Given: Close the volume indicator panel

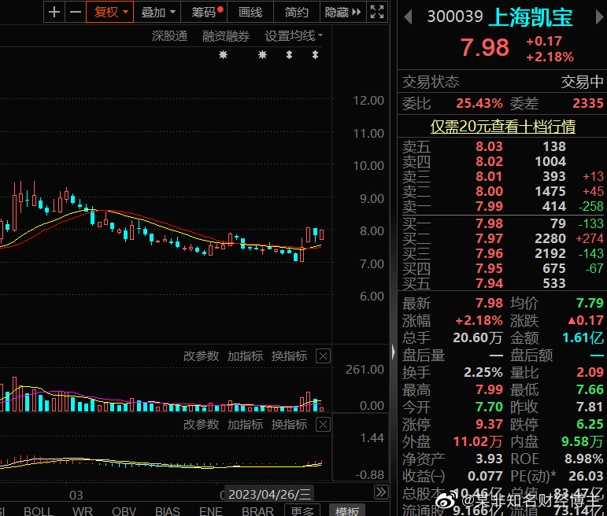Looking at the screenshot, I should [x=324, y=356].
